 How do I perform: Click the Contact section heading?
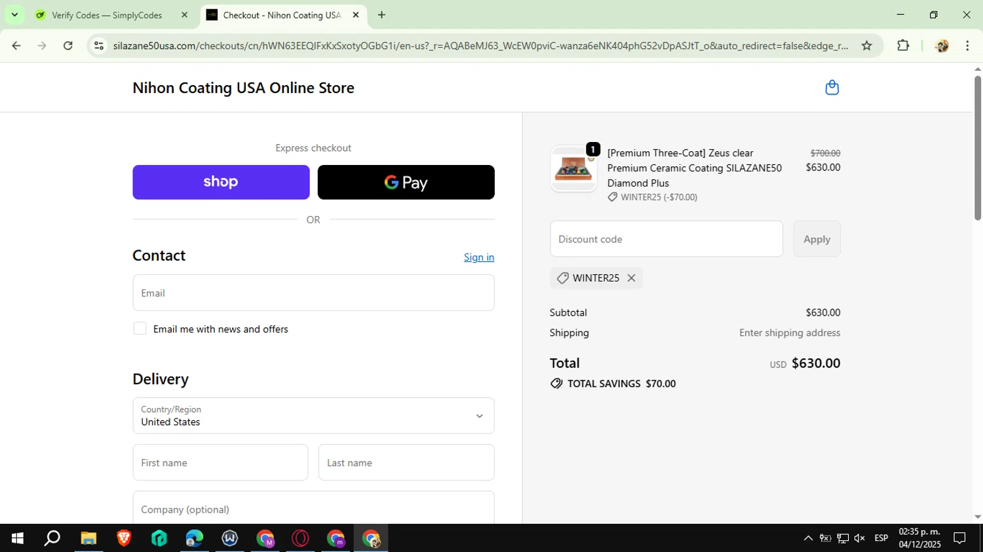pos(159,255)
